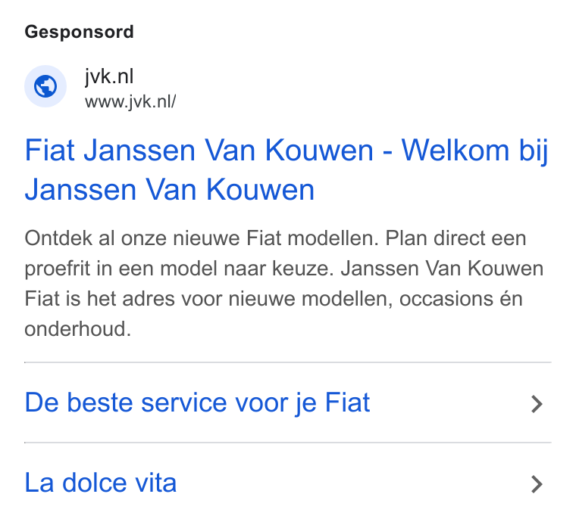
Task: Click the description line starting with proefrit
Action: (x=284, y=269)
